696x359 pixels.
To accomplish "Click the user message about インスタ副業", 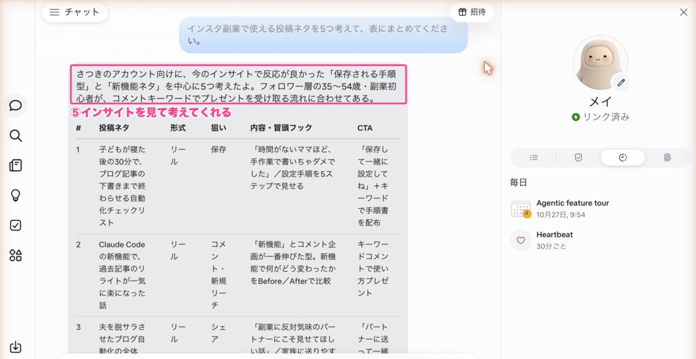I will point(323,35).
